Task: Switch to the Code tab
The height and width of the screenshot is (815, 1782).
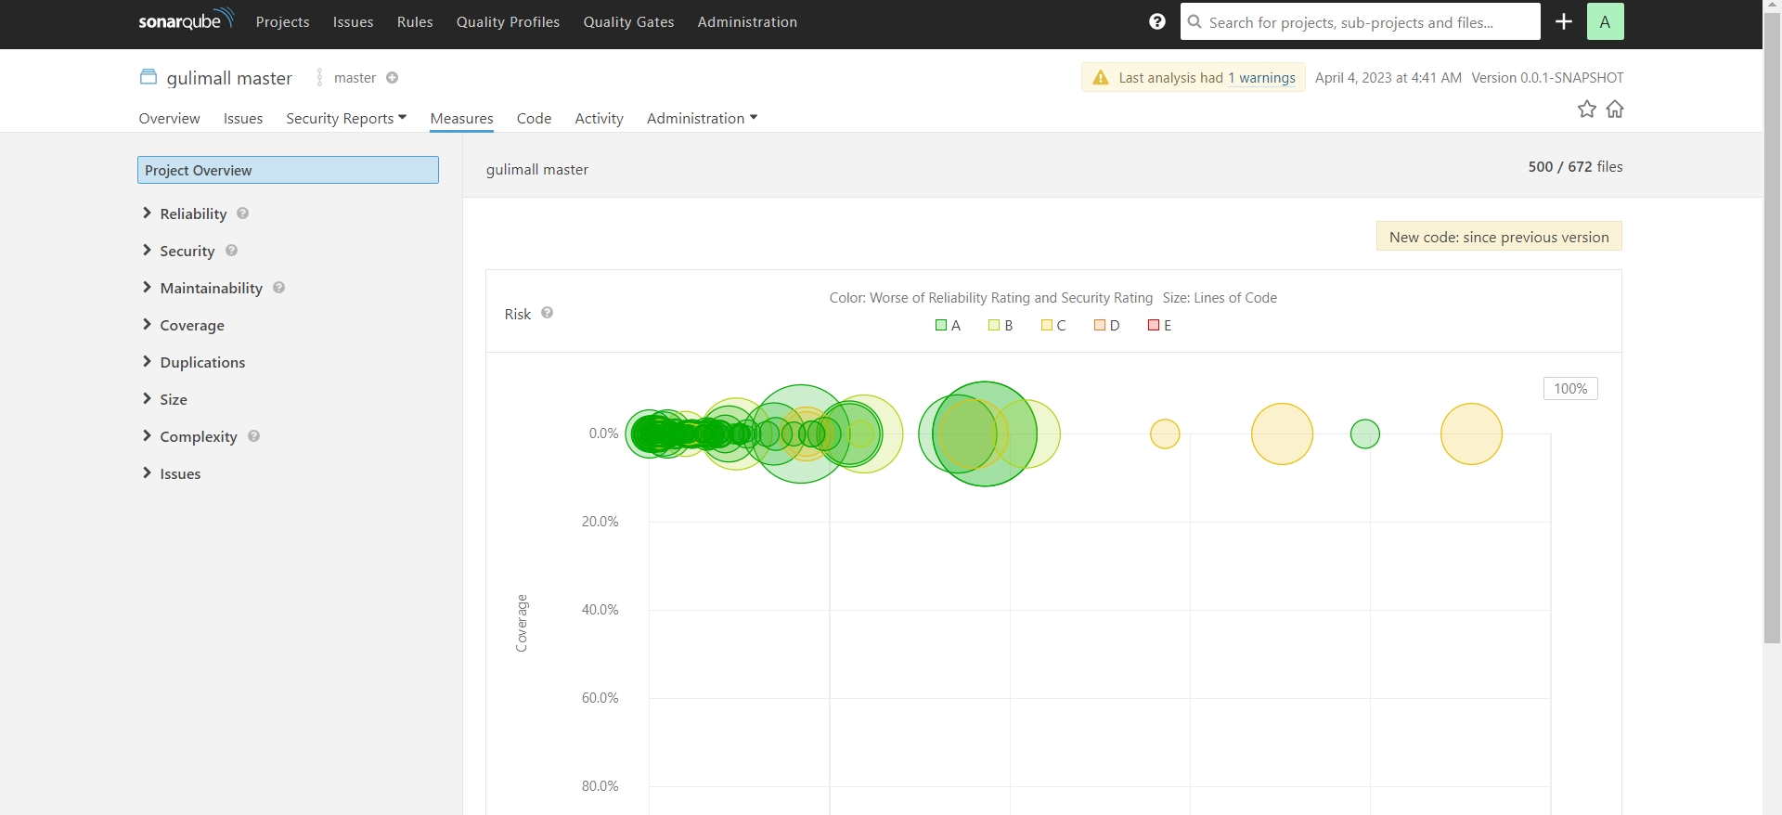Action: click(x=534, y=118)
